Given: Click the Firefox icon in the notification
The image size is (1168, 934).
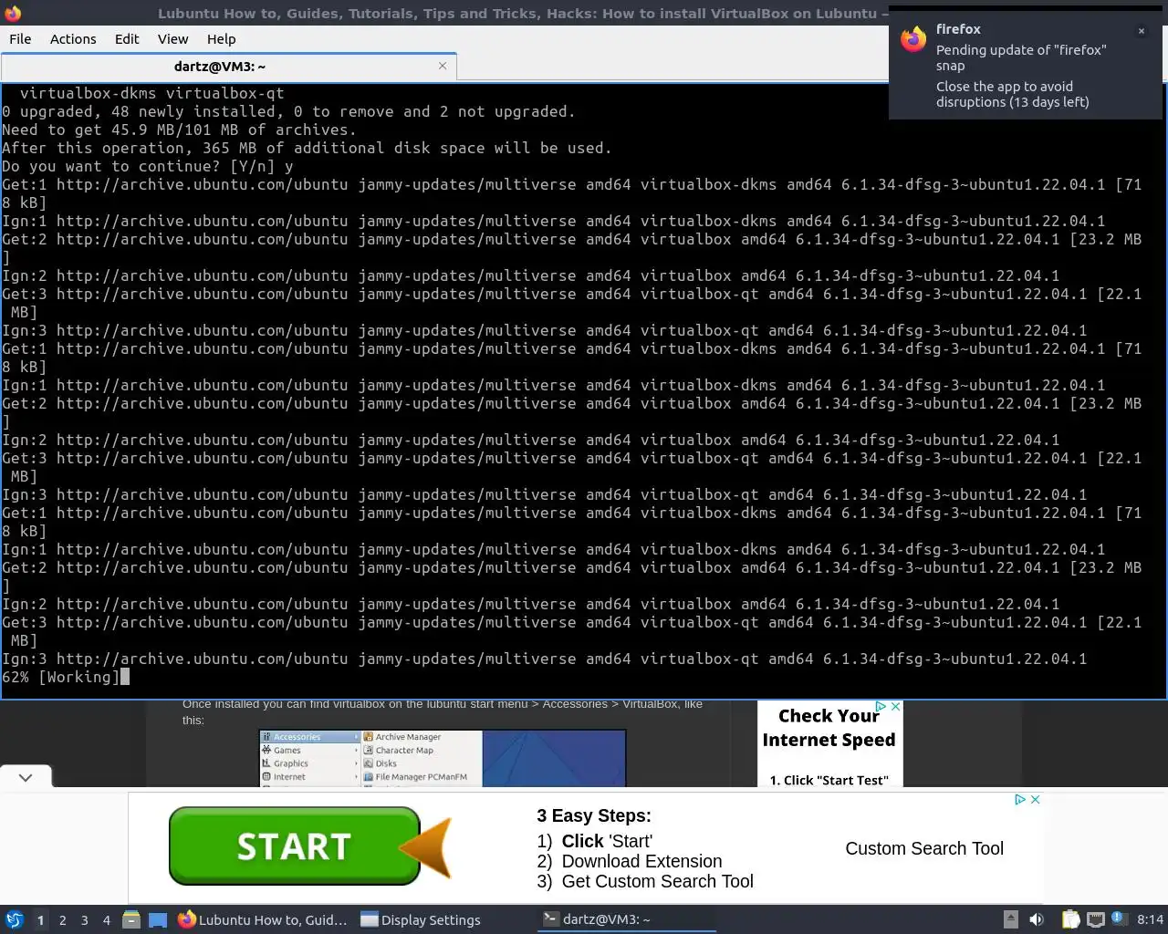Looking at the screenshot, I should [x=913, y=39].
